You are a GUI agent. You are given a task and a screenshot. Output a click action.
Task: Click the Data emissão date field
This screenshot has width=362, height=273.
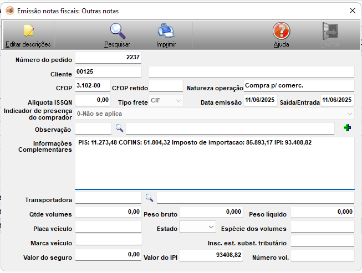pos(261,100)
